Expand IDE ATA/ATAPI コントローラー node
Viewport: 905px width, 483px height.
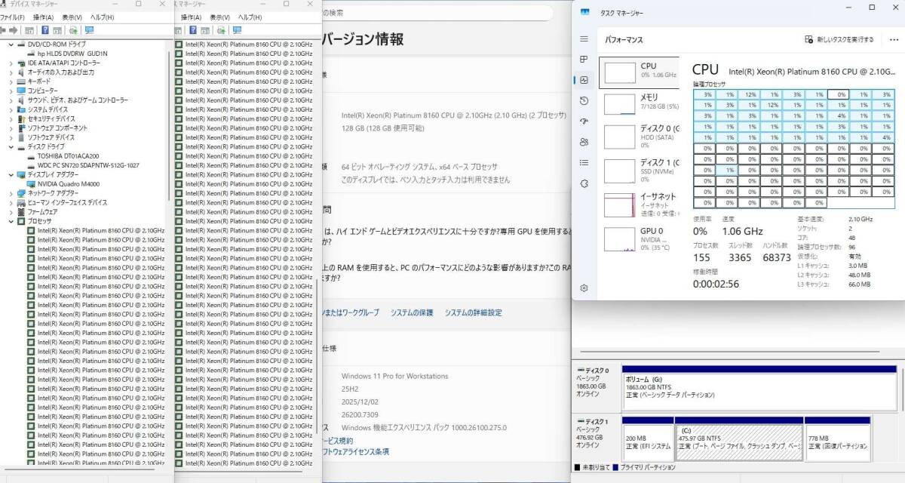[11, 63]
